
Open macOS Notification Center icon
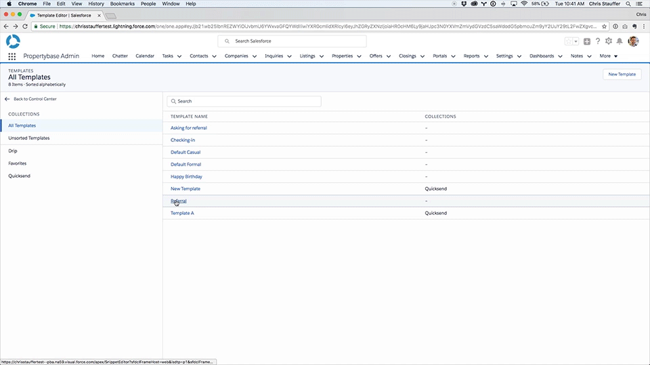click(640, 4)
